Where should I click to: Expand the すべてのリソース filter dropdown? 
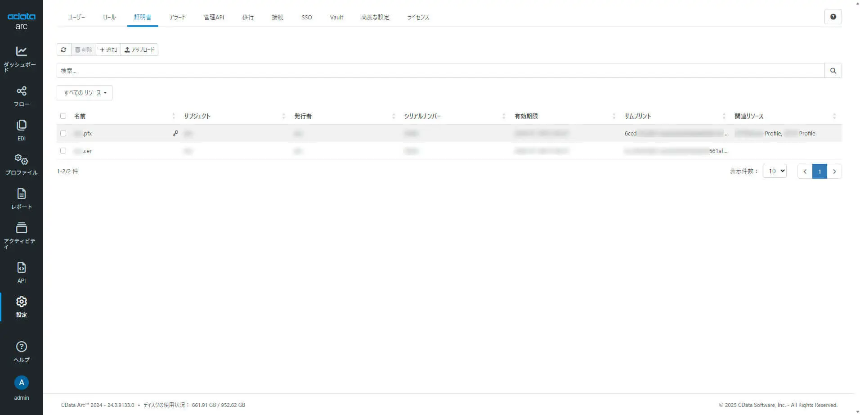(x=85, y=93)
